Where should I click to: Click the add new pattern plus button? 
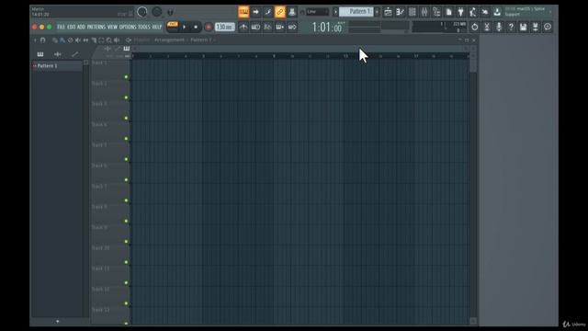[378, 12]
